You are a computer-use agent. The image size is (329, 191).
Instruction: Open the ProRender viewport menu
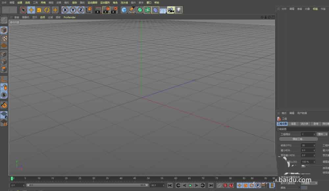coord(69,17)
